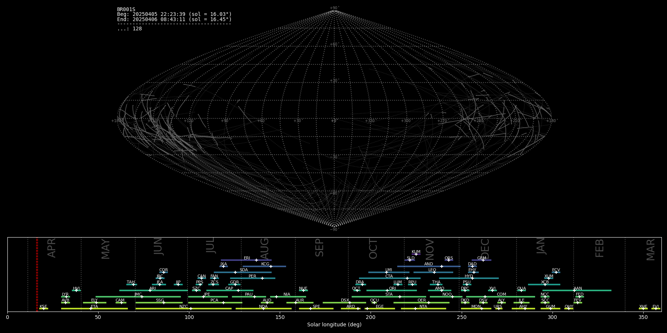Click the COR shower label
This screenshot has width=667, height=333.
[x=163, y=270]
